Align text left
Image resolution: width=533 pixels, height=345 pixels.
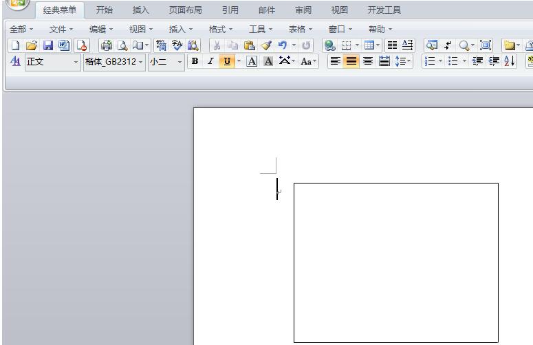pyautogui.click(x=335, y=61)
